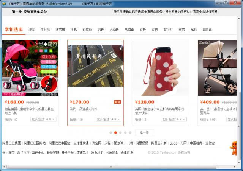Click the left carousel arrow on stroller image

7,68
